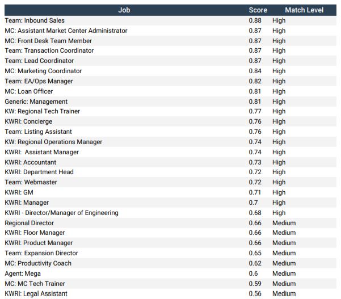Screen dimensions: 341x299
Task: Click the 0.73 score value
Action: (255, 162)
